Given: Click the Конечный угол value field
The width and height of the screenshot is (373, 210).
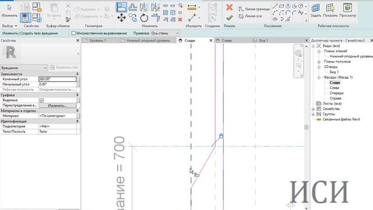Looking at the screenshot, I should (57, 79).
